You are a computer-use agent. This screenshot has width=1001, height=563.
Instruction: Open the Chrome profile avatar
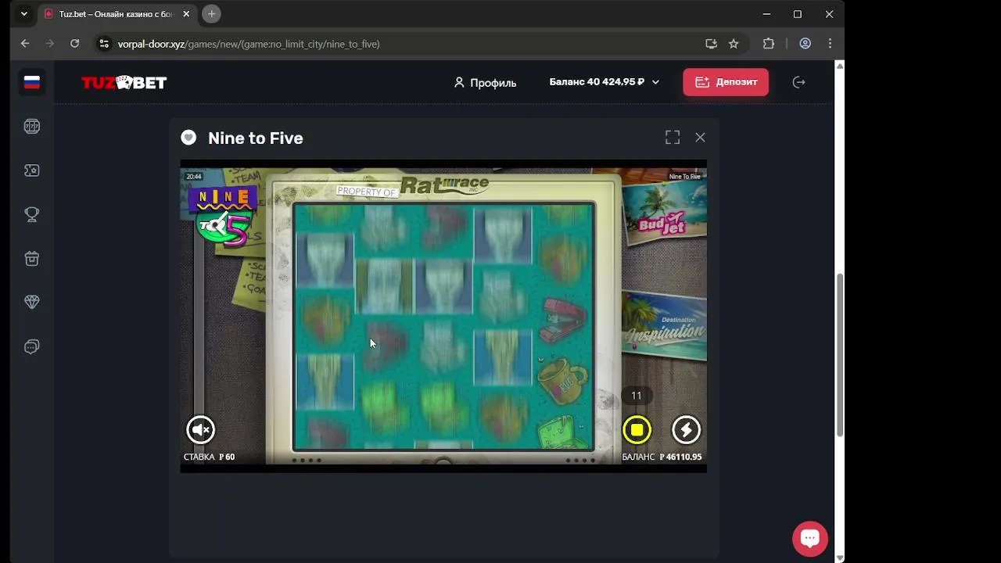point(805,44)
